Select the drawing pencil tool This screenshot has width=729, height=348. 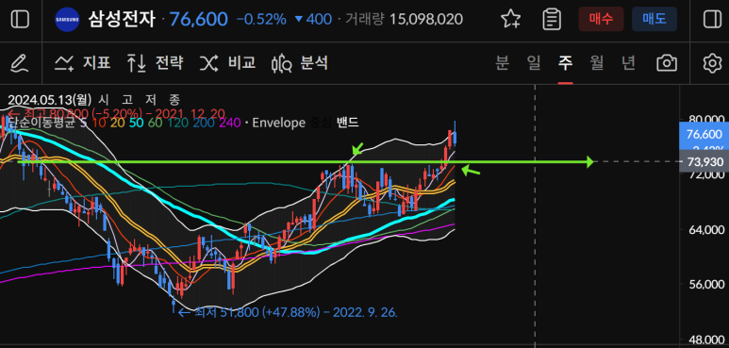point(20,63)
